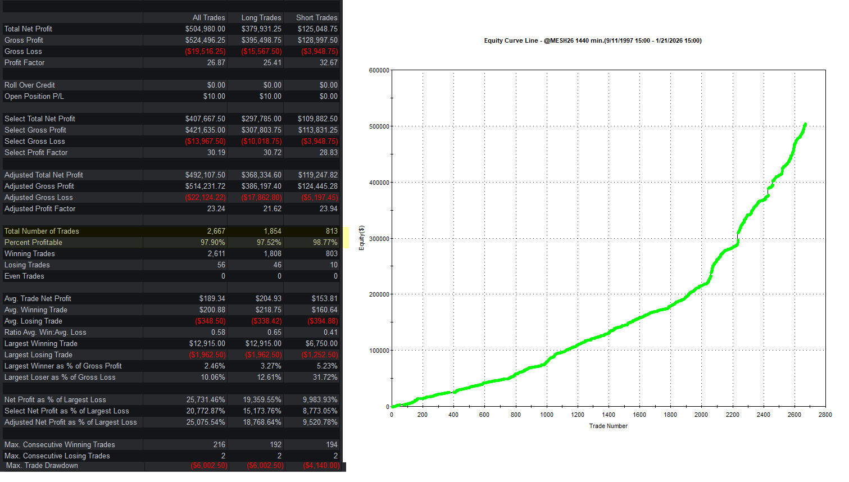849x482 pixels.
Task: Click the 500000 y-axis tick label
Action: (x=379, y=126)
